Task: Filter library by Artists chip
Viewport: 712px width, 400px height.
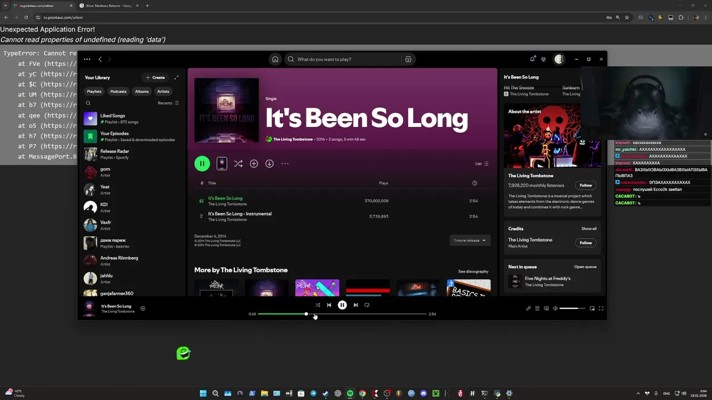Action: click(x=163, y=91)
